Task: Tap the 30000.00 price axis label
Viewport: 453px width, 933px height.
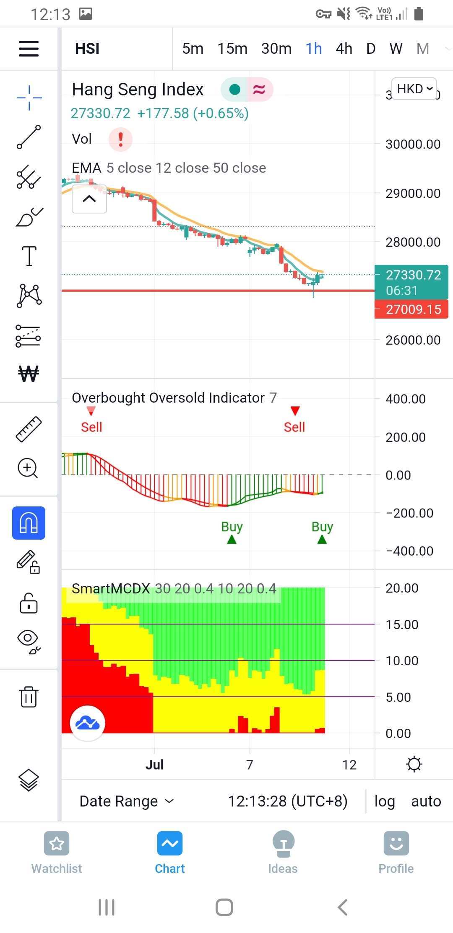Action: 413,144
